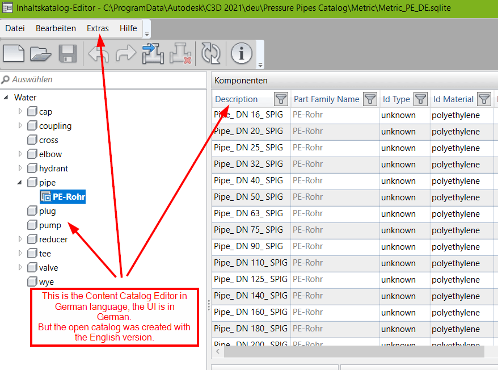This screenshot has width=498, height=370.
Task: Expand the cap tree node
Action: [x=20, y=111]
